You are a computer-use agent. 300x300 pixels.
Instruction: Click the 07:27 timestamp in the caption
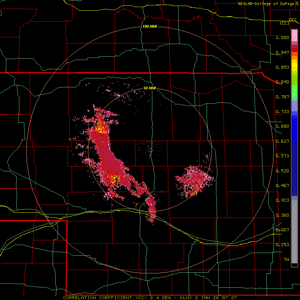click(x=229, y=298)
